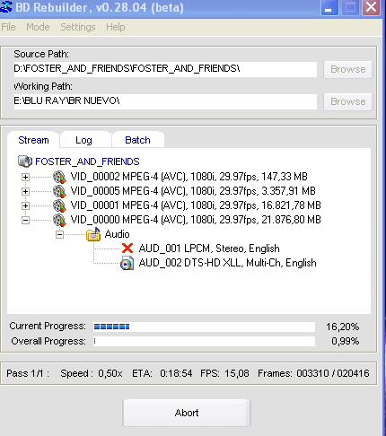Collapse the VID_00000 tree node

pos(25,221)
